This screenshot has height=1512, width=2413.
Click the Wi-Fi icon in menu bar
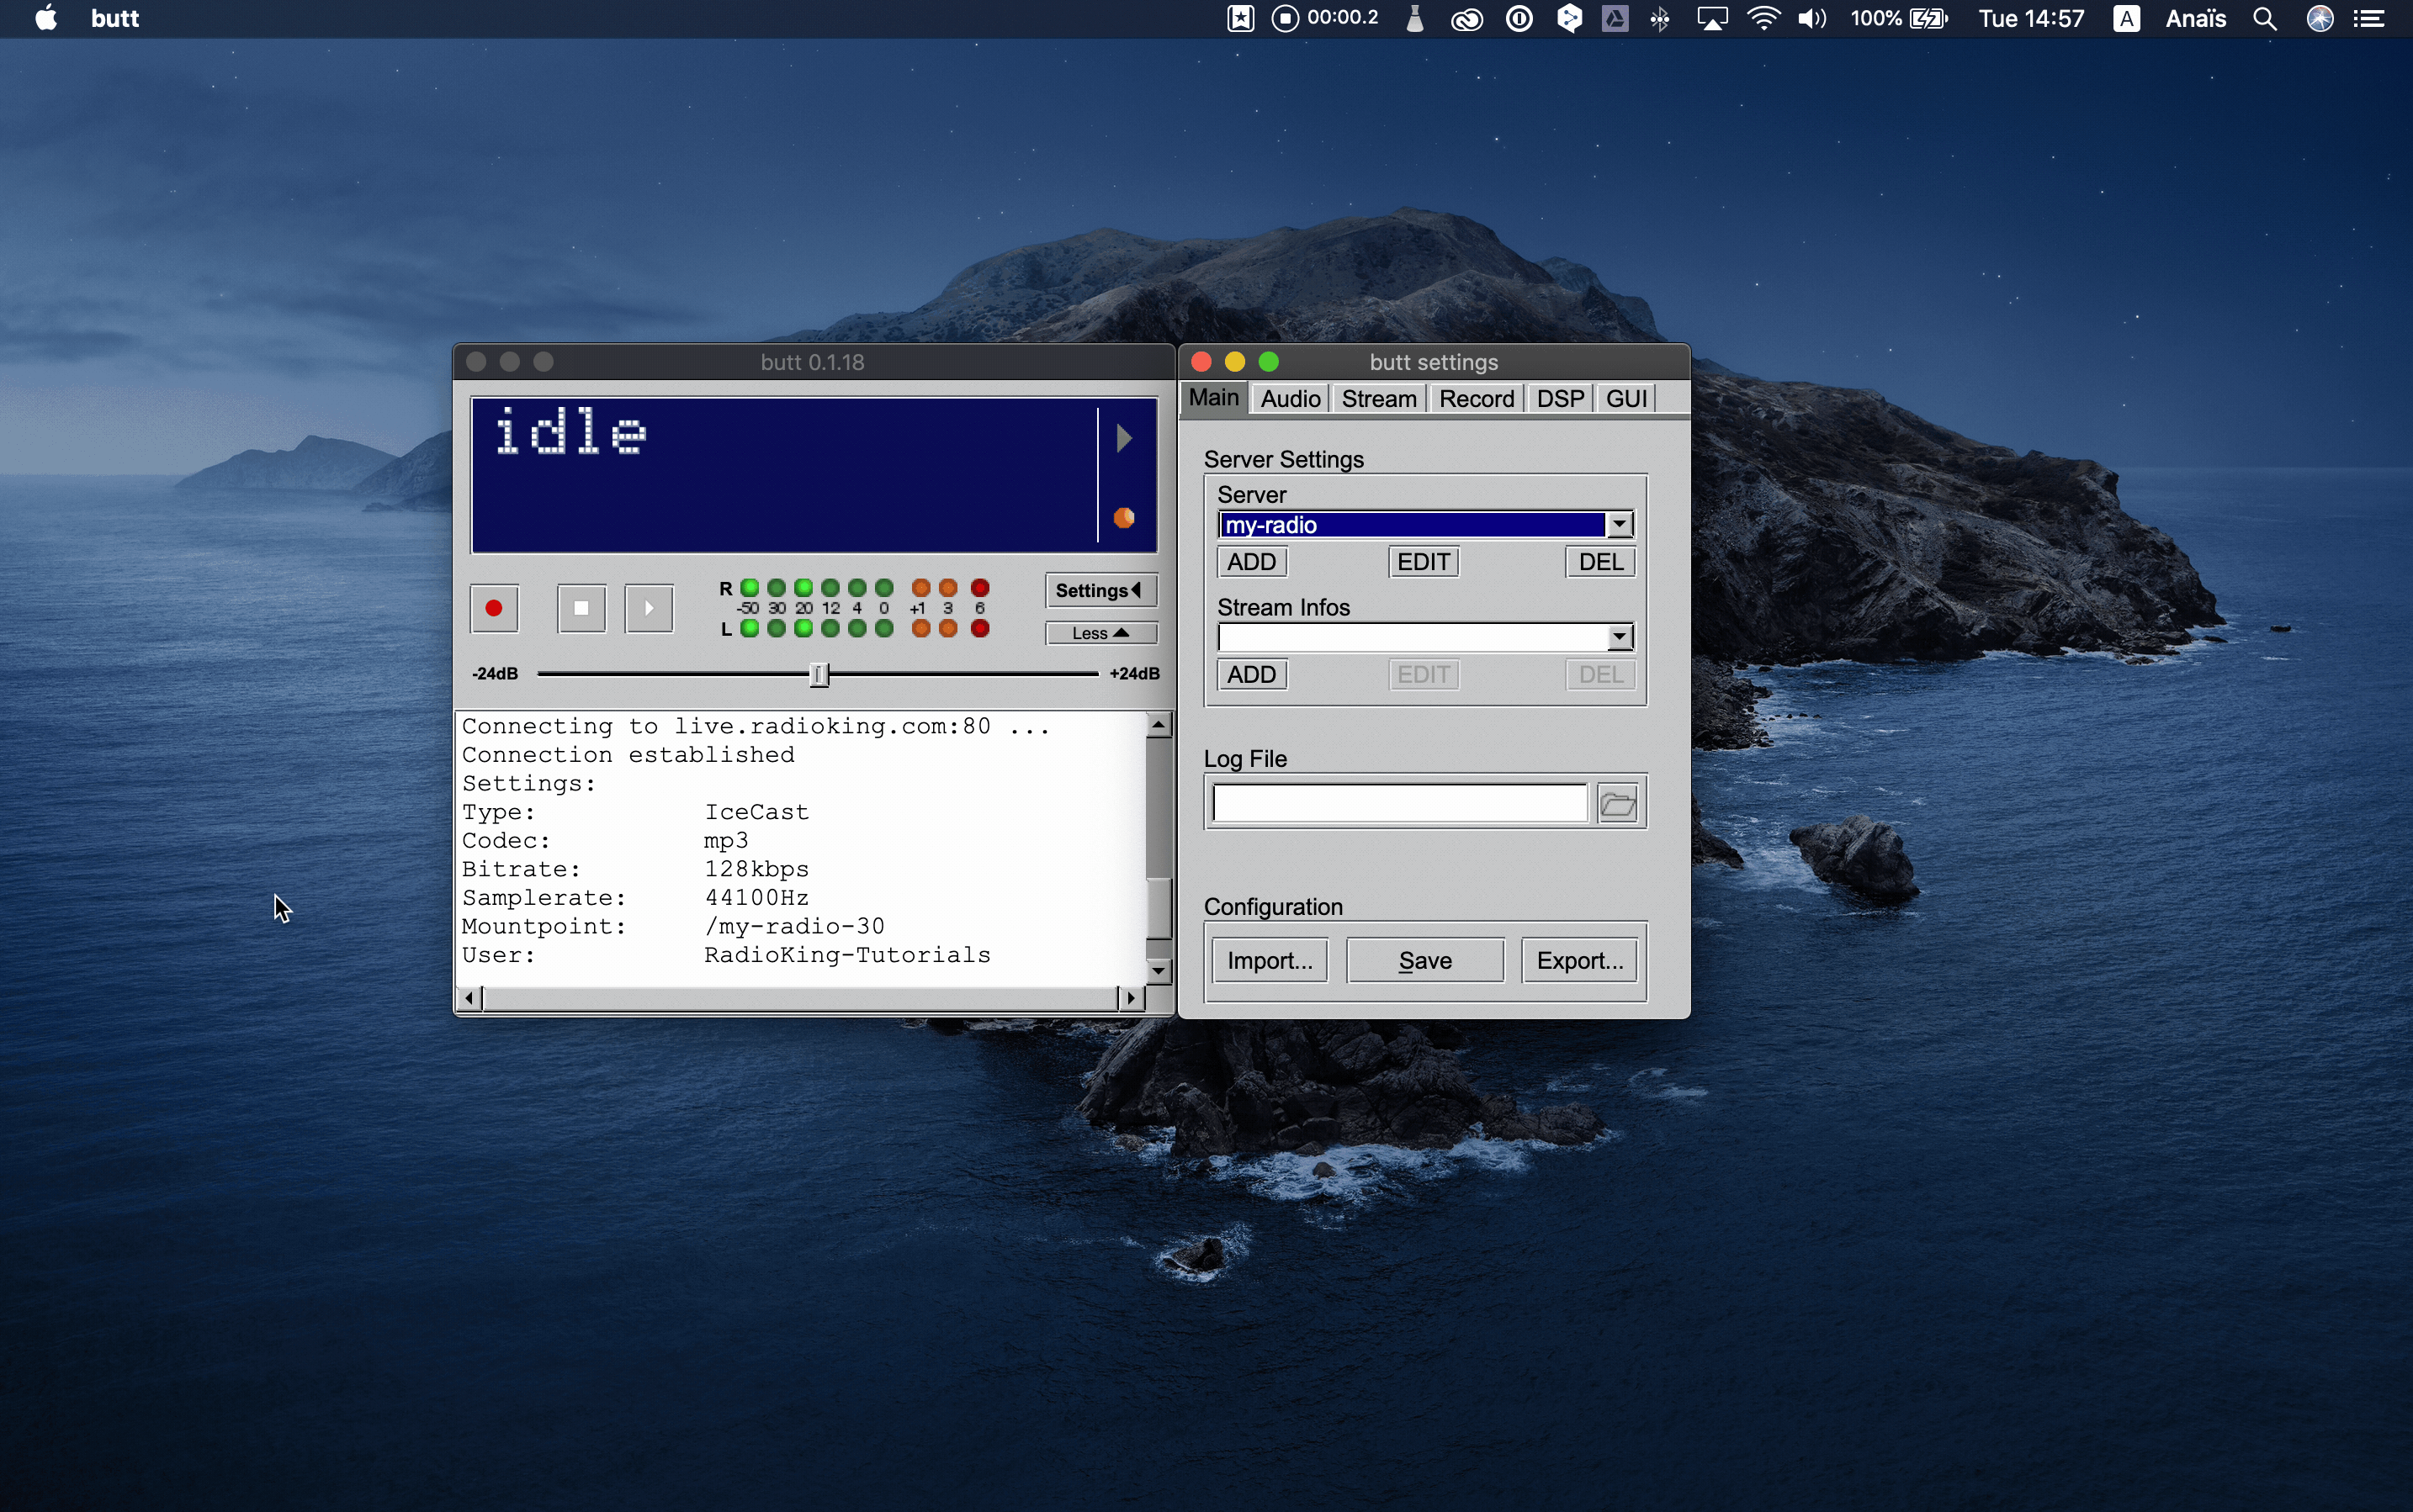[1763, 18]
